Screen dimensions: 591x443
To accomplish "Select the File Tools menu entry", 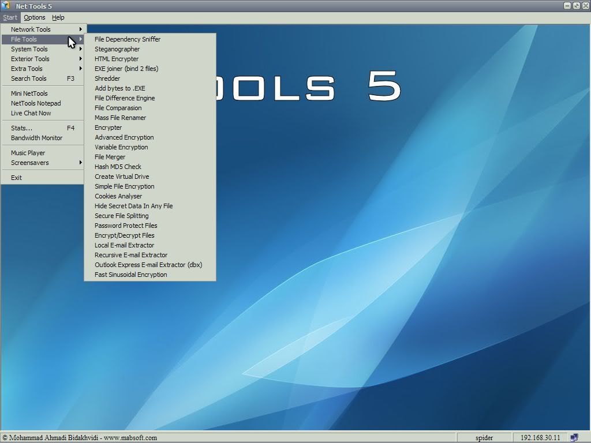I will pyautogui.click(x=43, y=39).
